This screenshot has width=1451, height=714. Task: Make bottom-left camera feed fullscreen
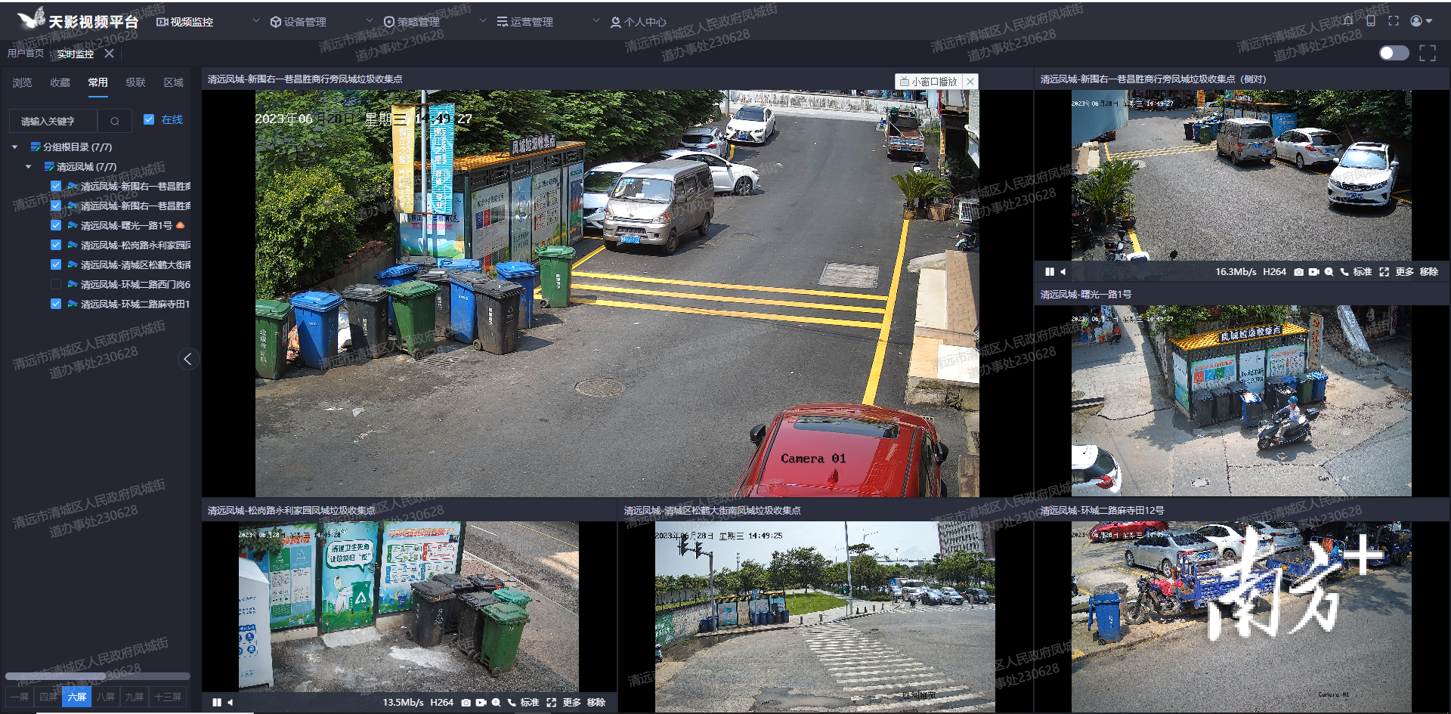point(551,703)
